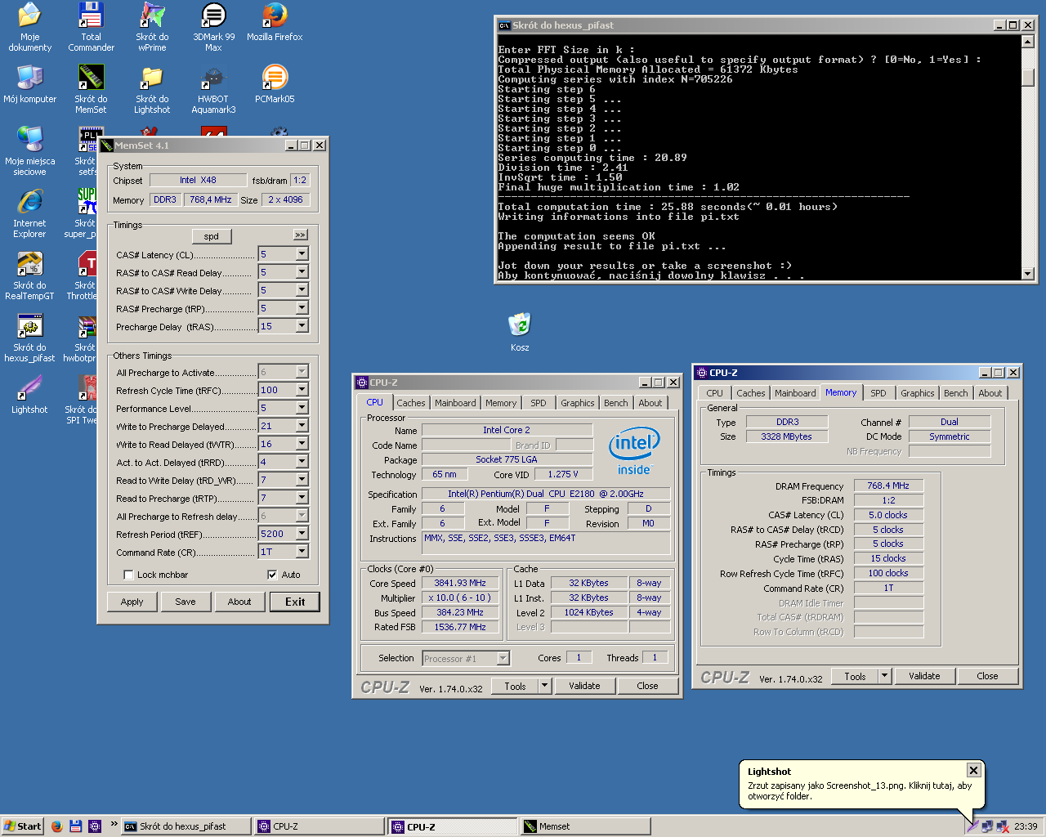Screen dimensions: 1046x837
Task: Open Moje miejsca sieciowe icon
Action: click(30, 151)
